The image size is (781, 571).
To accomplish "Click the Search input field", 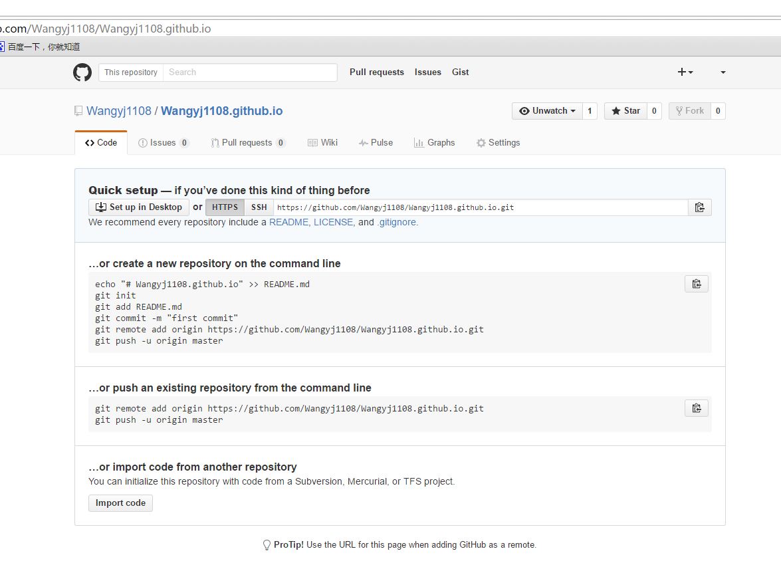I will [250, 72].
